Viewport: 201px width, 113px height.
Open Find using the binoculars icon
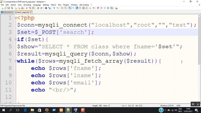point(46,8)
